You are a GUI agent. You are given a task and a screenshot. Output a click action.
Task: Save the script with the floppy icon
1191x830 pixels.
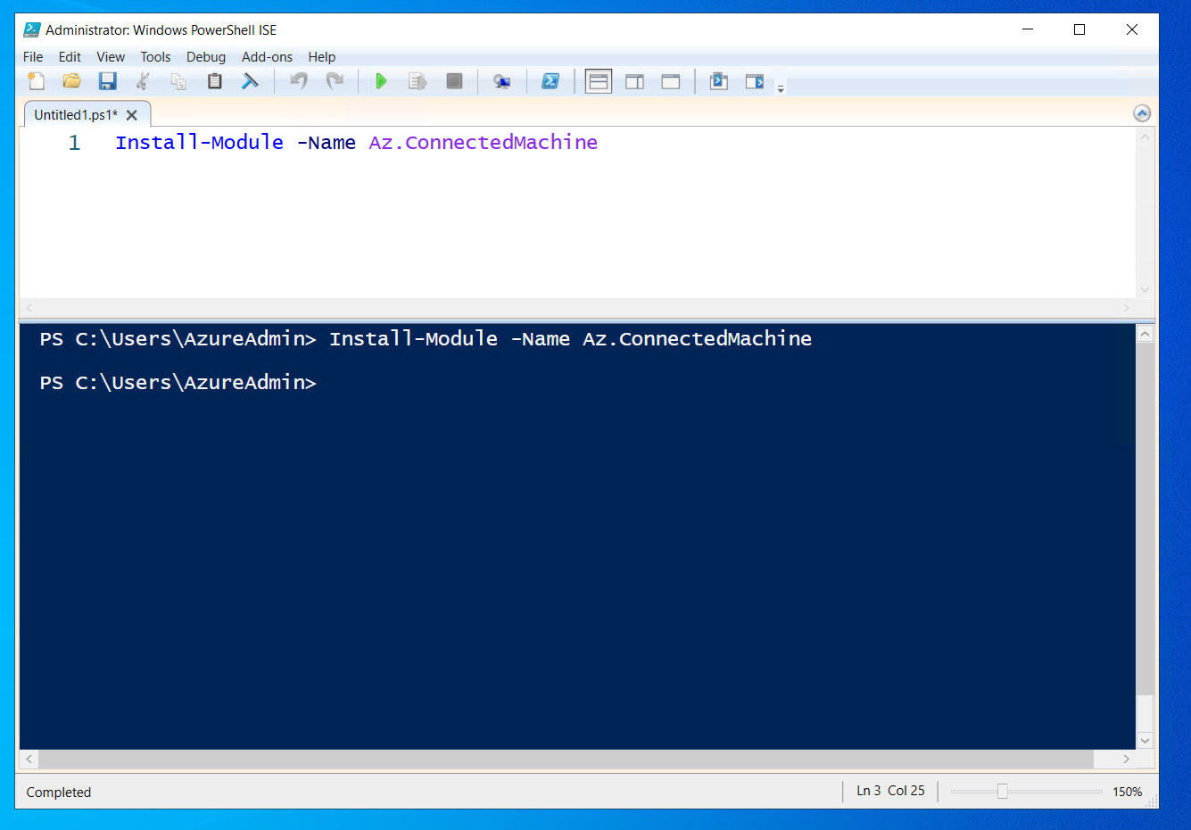point(107,81)
